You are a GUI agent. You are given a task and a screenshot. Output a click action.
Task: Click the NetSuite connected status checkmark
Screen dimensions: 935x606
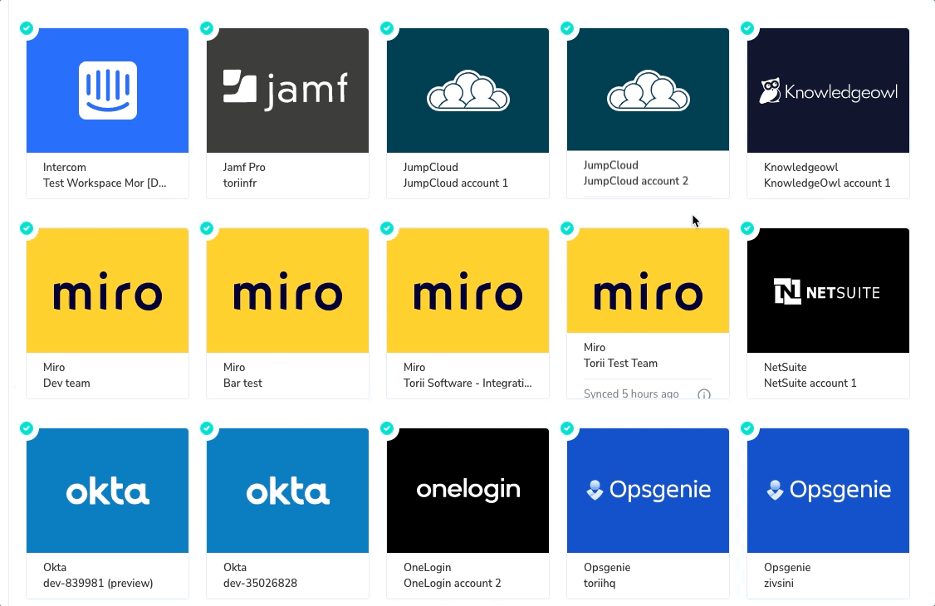click(x=747, y=228)
